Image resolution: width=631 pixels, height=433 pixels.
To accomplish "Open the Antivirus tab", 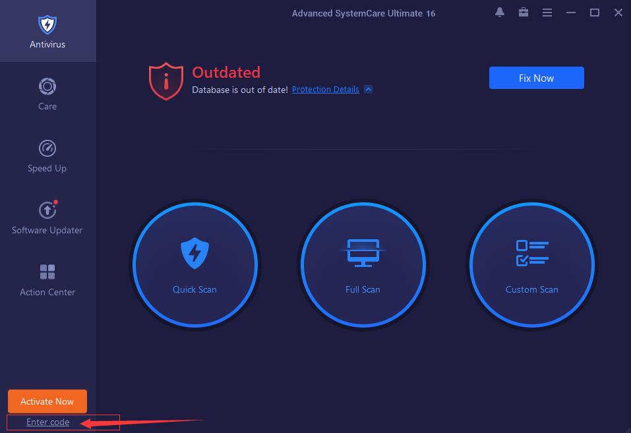I will click(x=47, y=32).
